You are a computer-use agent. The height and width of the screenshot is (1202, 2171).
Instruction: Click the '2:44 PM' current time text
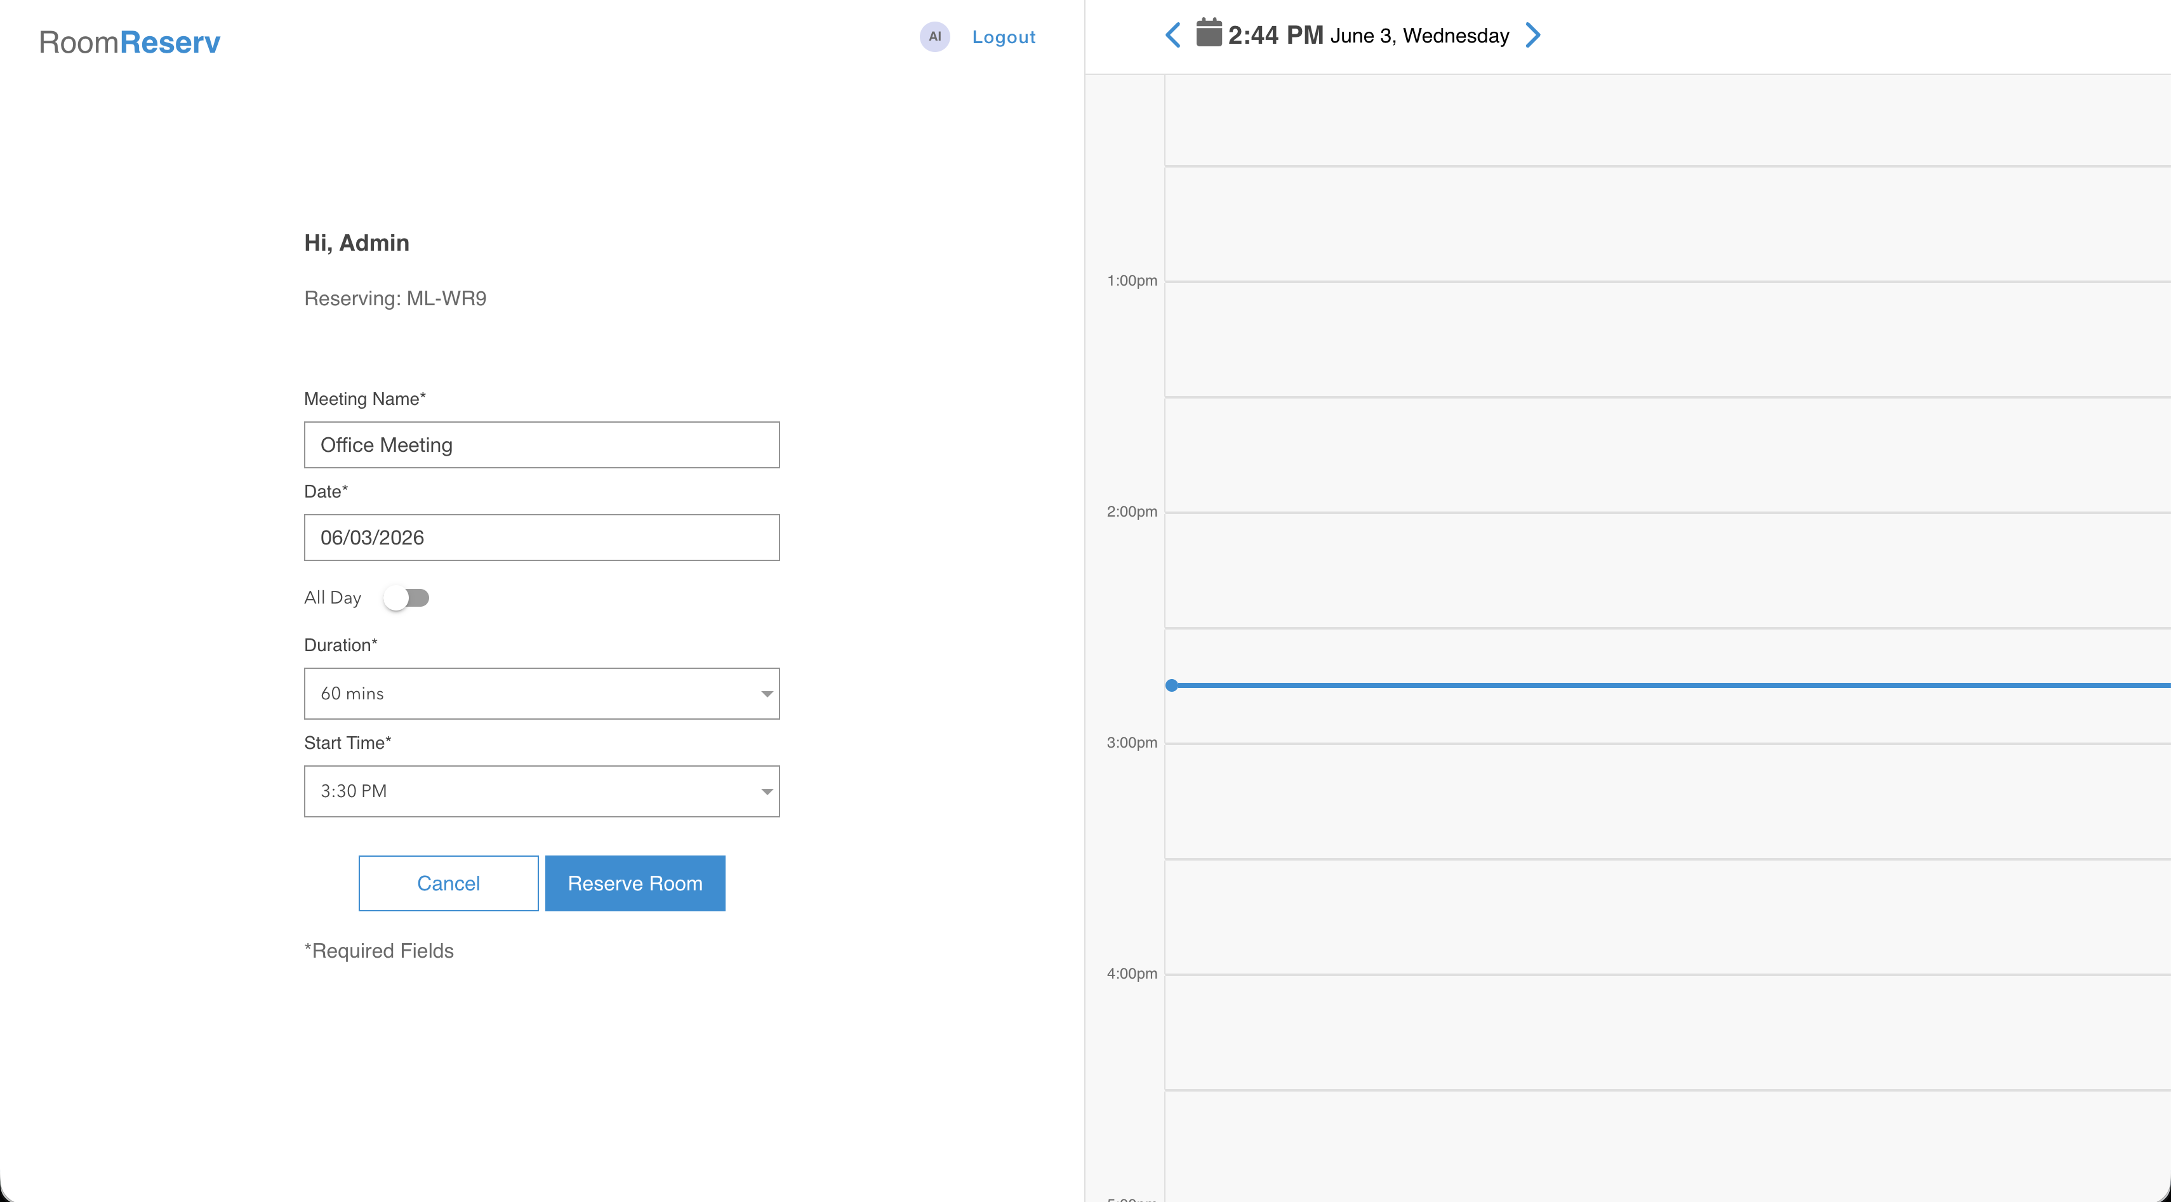(x=1276, y=36)
